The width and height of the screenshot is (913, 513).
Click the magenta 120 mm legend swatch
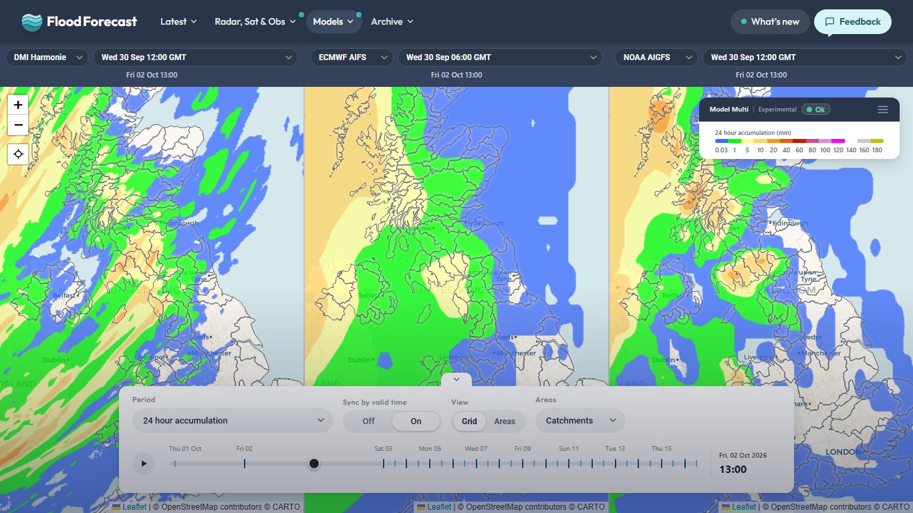[x=838, y=141]
